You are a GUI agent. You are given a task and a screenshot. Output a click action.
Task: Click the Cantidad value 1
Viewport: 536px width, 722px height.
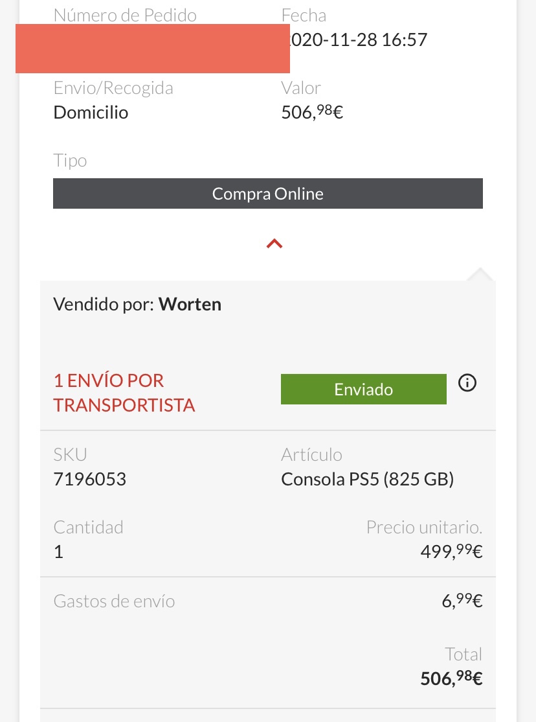[58, 552]
